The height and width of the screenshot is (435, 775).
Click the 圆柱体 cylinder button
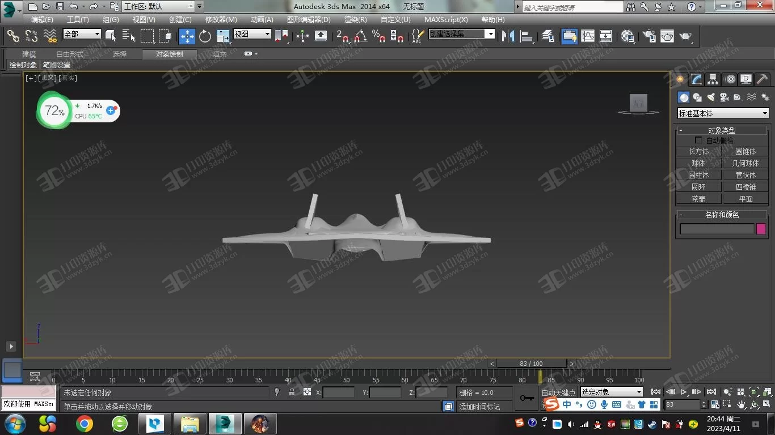click(x=699, y=175)
